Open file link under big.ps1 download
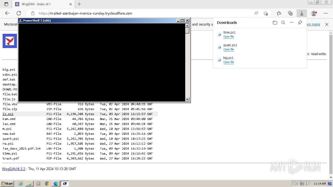 pyautogui.click(x=228, y=62)
